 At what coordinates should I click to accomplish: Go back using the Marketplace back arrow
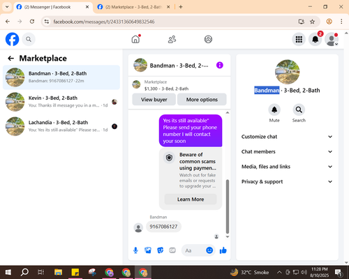pos(11,58)
